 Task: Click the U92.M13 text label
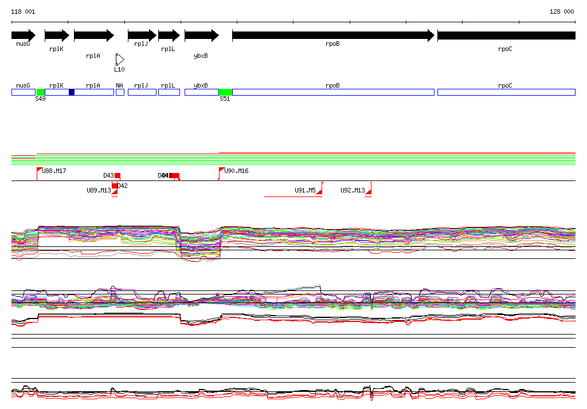(353, 190)
